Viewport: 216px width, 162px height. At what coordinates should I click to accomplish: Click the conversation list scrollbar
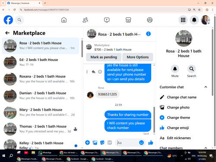(x=82, y=49)
